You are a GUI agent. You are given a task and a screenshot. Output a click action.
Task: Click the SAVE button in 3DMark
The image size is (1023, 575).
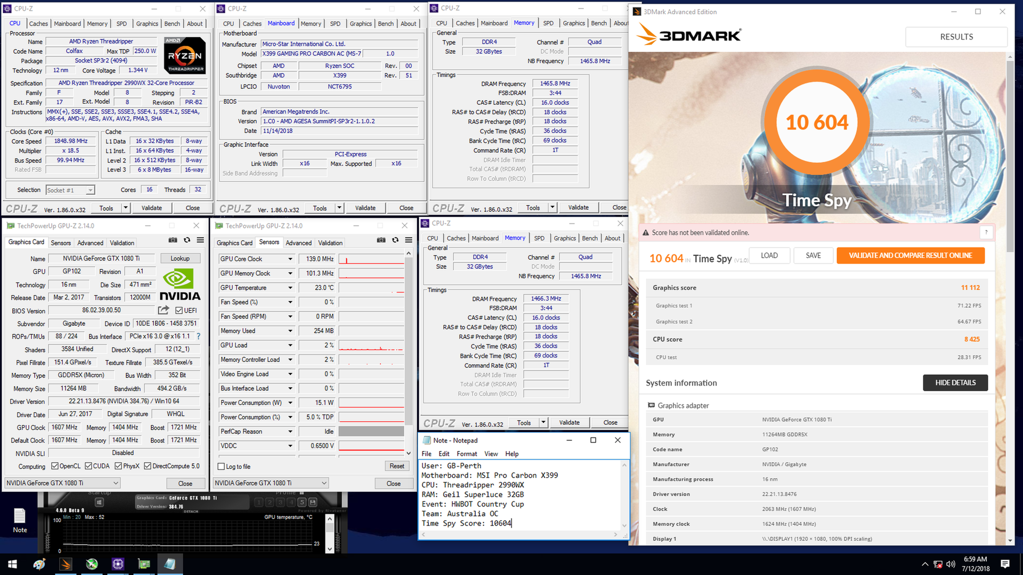click(813, 256)
